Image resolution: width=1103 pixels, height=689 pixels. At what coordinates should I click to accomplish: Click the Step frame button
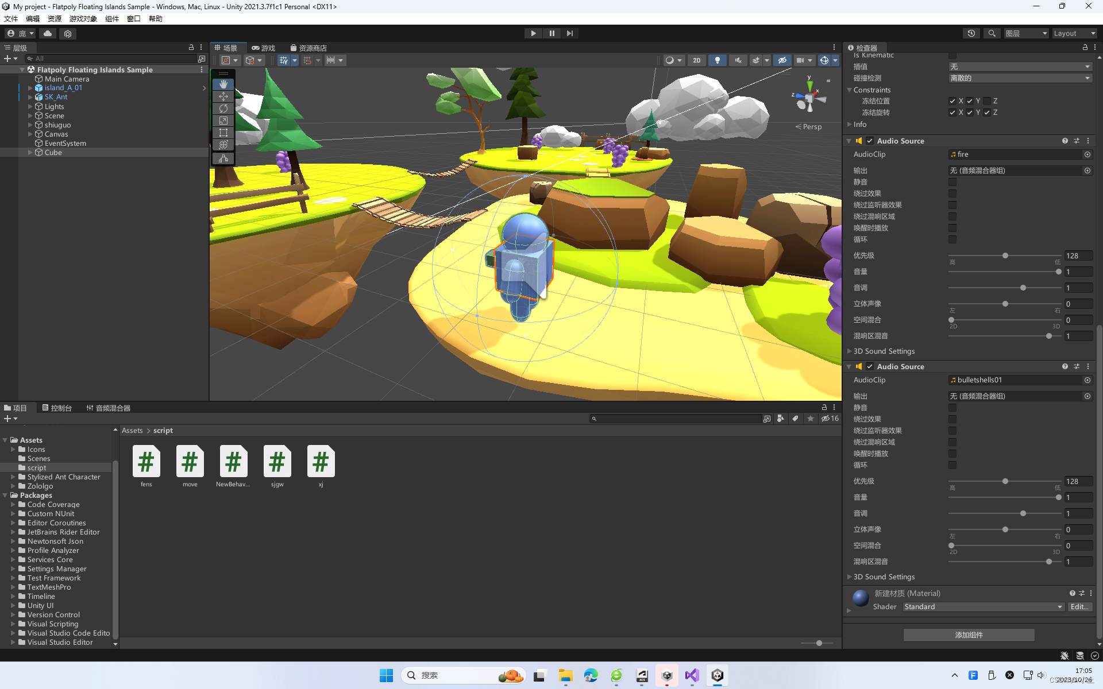569,33
